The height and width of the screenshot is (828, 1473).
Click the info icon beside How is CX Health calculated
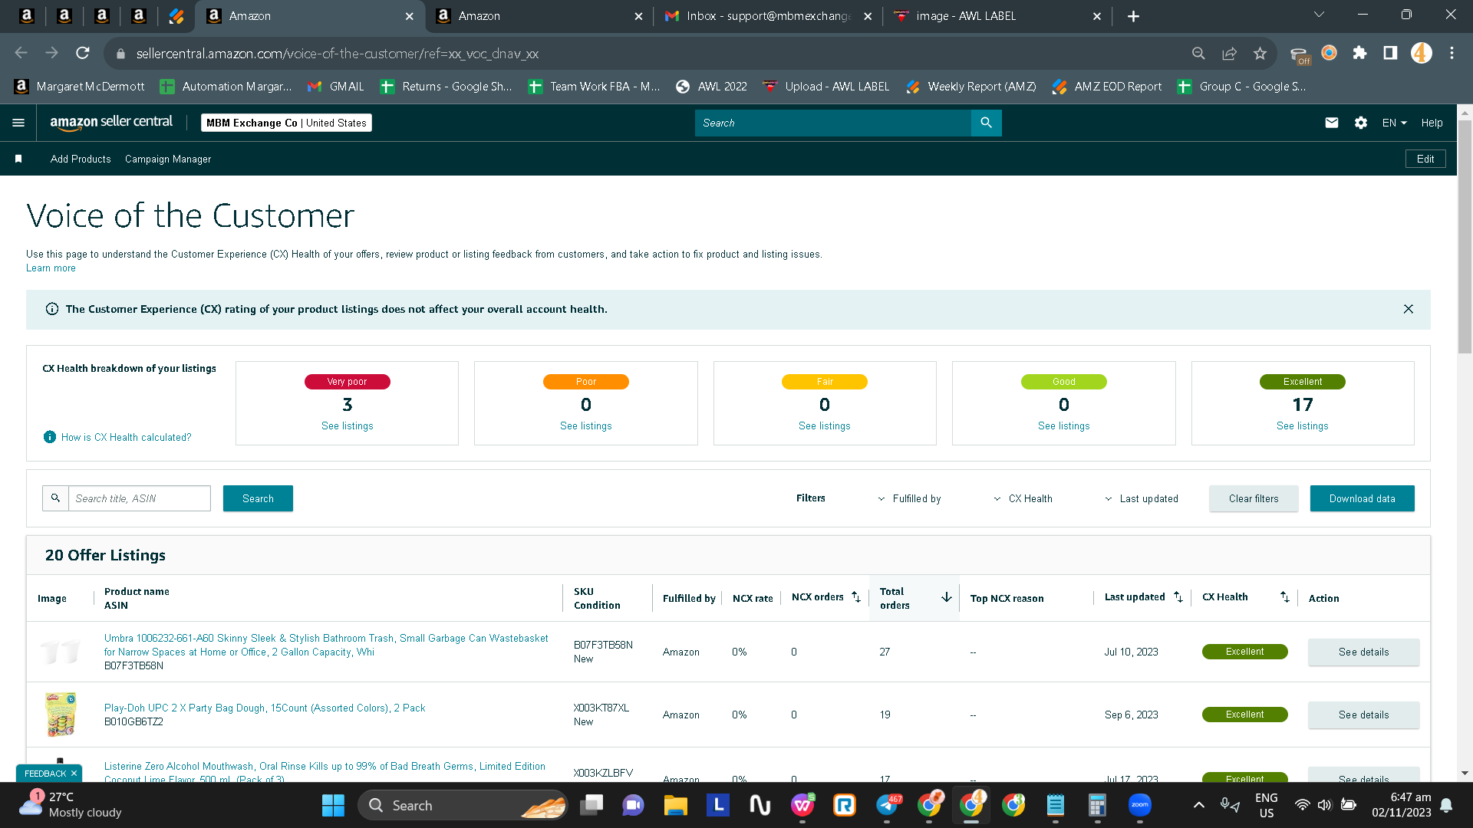point(50,437)
